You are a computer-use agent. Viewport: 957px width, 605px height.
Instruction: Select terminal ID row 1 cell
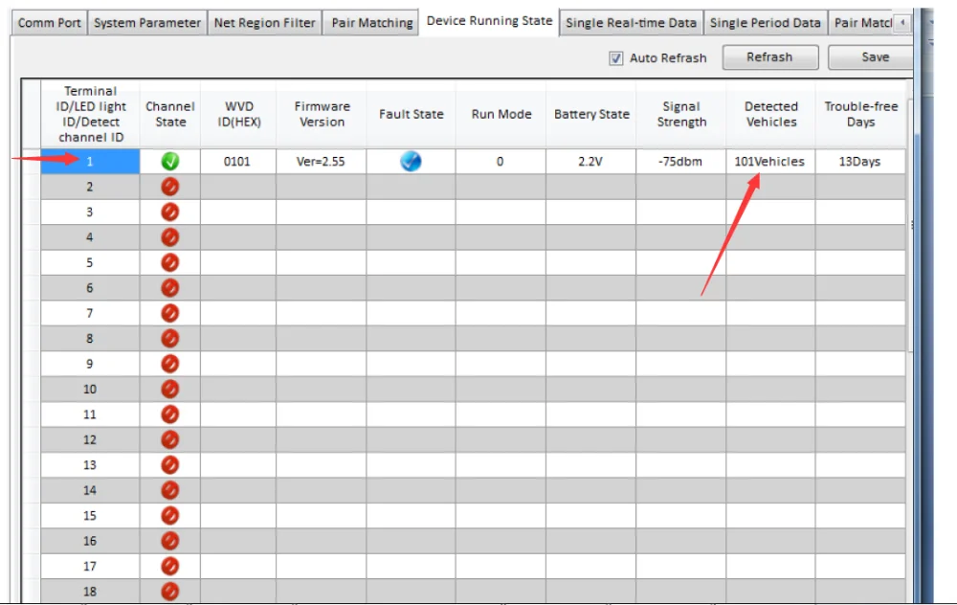tap(90, 162)
